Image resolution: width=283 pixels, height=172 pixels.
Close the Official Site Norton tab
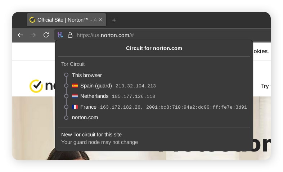(100, 20)
